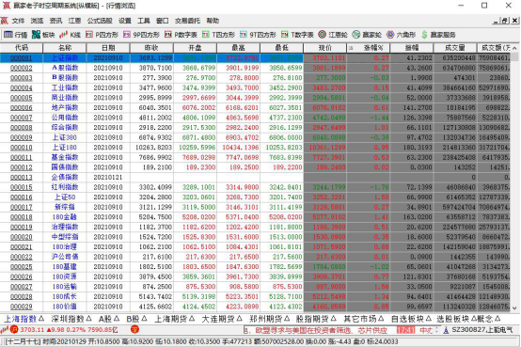Image resolution: width=521 pixels, height=347 pixels.
Task: Click the small chart icon at status bar start
Action: pyautogui.click(x=5, y=330)
